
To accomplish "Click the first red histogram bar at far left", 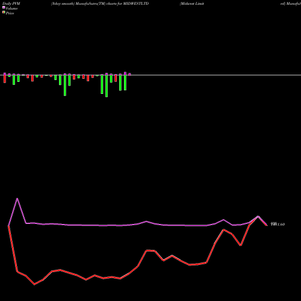I will [x=5, y=79].
